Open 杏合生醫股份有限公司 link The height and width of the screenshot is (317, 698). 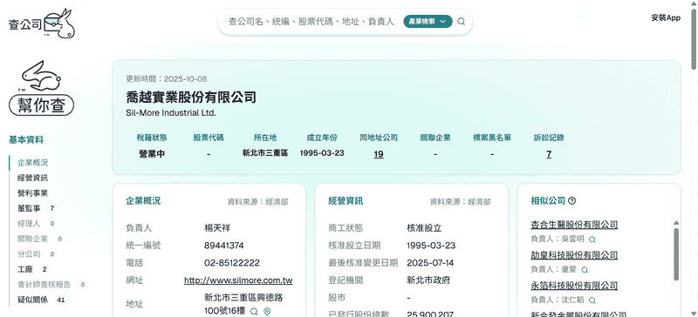coord(574,225)
